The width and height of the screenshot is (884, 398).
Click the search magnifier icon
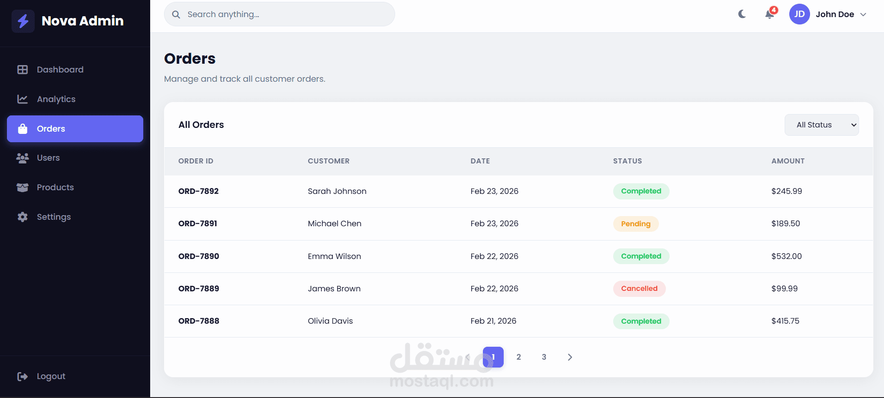176,14
